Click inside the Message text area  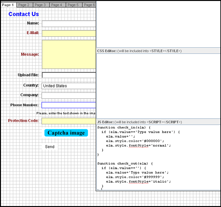(x=69, y=54)
